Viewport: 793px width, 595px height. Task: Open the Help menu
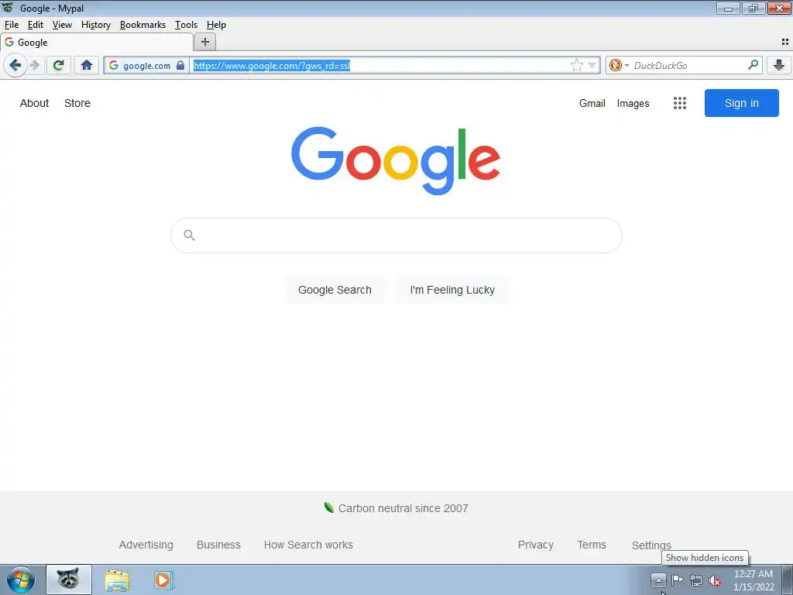216,25
